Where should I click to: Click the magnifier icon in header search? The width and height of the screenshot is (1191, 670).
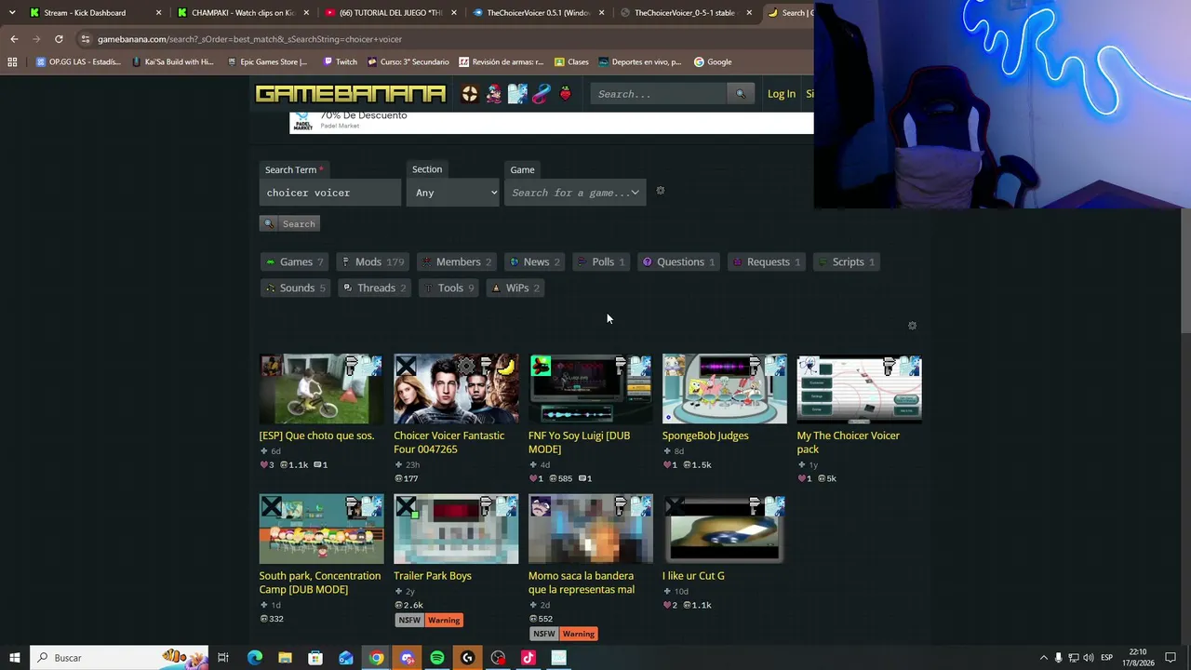[x=741, y=94]
